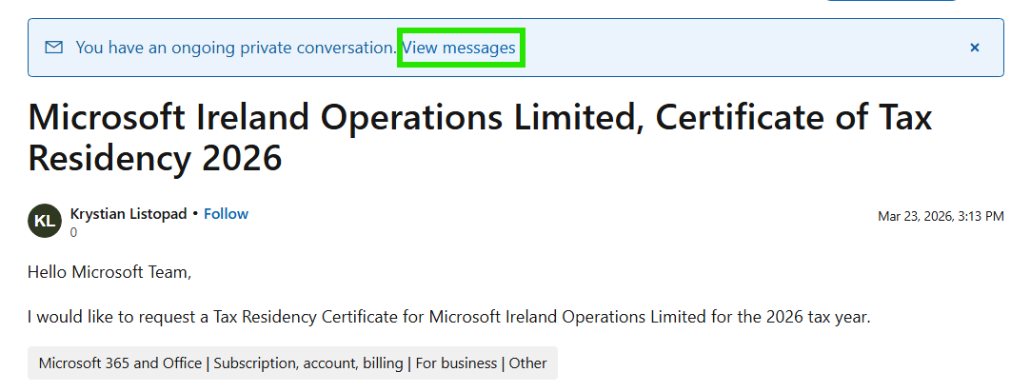Open Krystian Listopad's profile name
The image size is (1011, 392).
coord(129,214)
